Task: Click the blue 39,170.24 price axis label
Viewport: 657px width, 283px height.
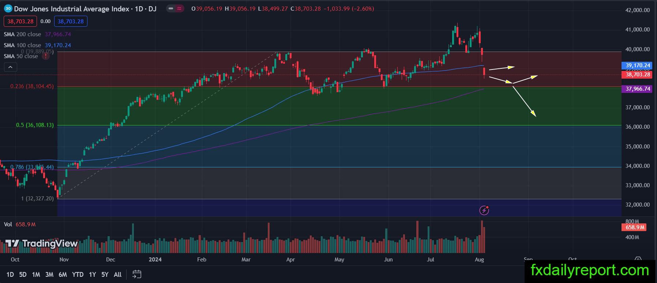Action: click(x=637, y=65)
